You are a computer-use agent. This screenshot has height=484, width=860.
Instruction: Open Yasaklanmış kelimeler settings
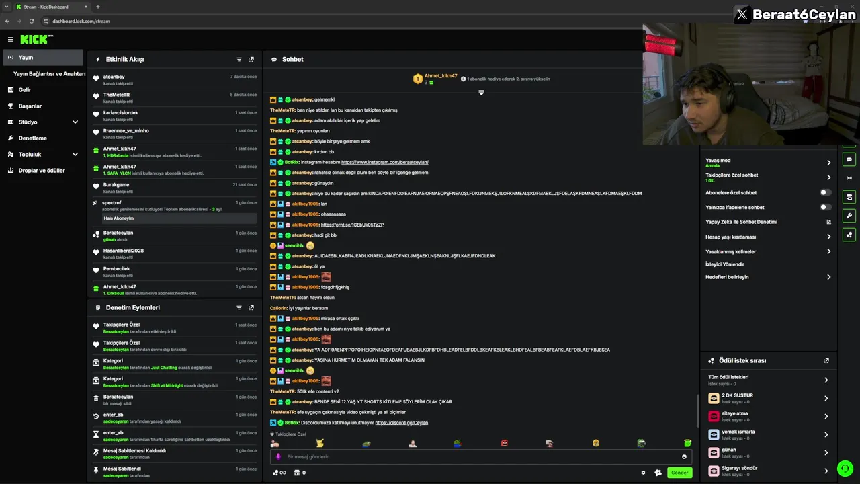(x=768, y=251)
